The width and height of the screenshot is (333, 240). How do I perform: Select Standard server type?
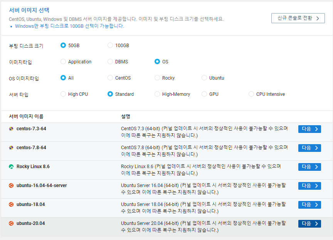pos(110,94)
